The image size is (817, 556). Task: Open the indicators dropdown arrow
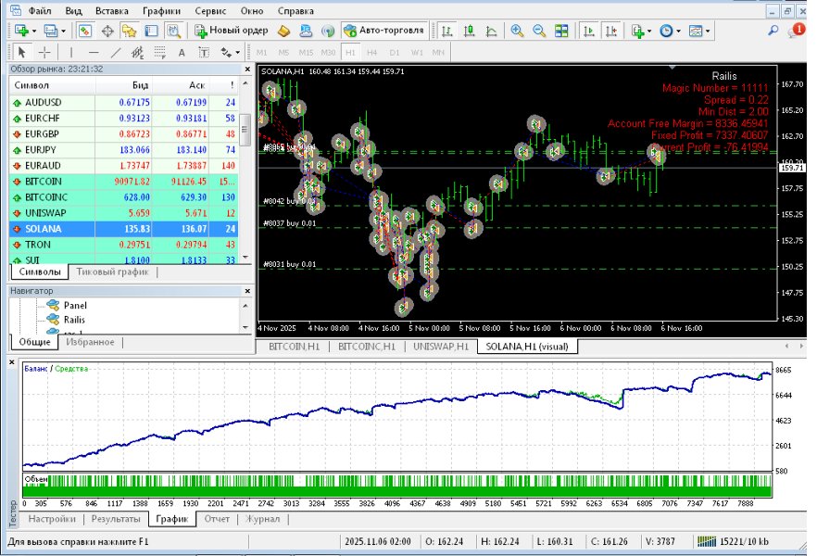coord(651,32)
